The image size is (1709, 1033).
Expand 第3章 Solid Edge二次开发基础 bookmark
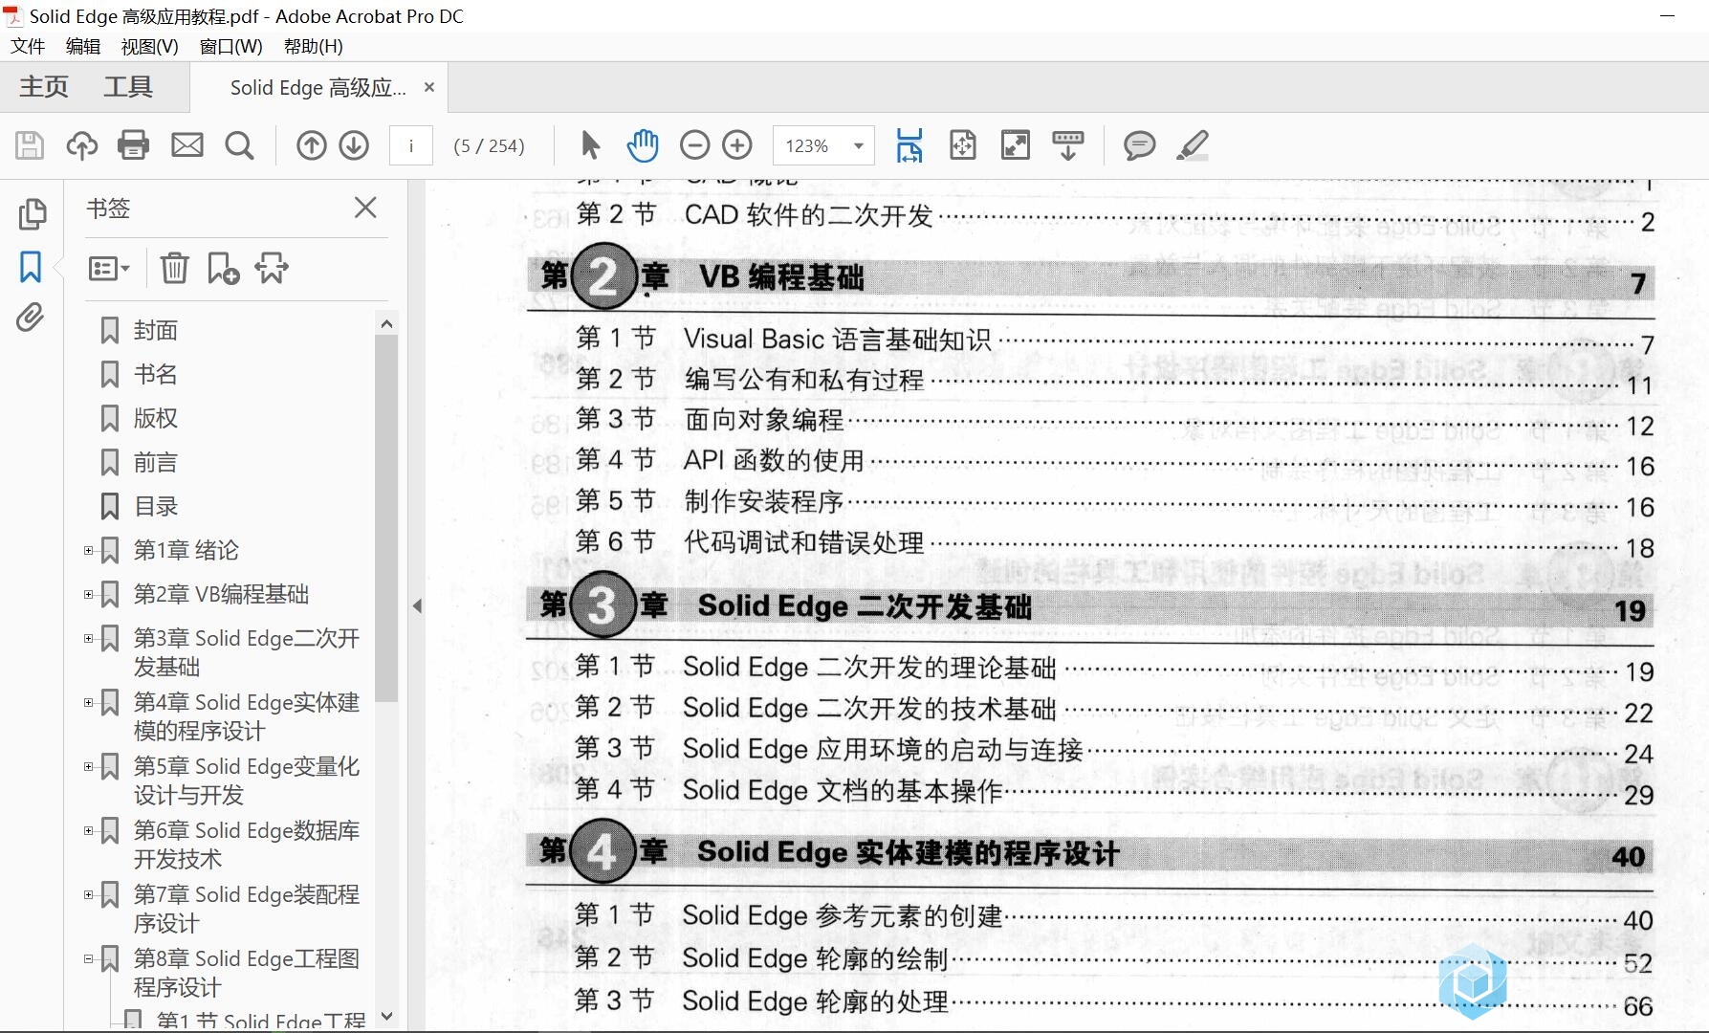pyautogui.click(x=88, y=638)
